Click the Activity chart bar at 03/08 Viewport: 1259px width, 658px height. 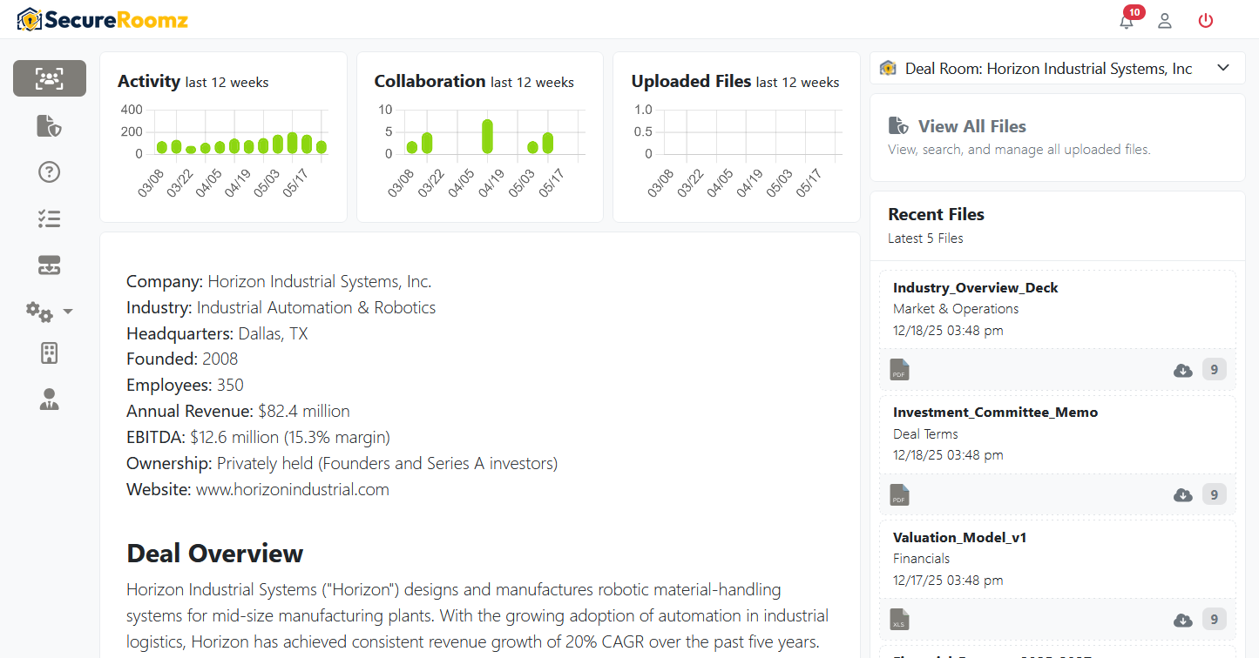tap(161, 148)
